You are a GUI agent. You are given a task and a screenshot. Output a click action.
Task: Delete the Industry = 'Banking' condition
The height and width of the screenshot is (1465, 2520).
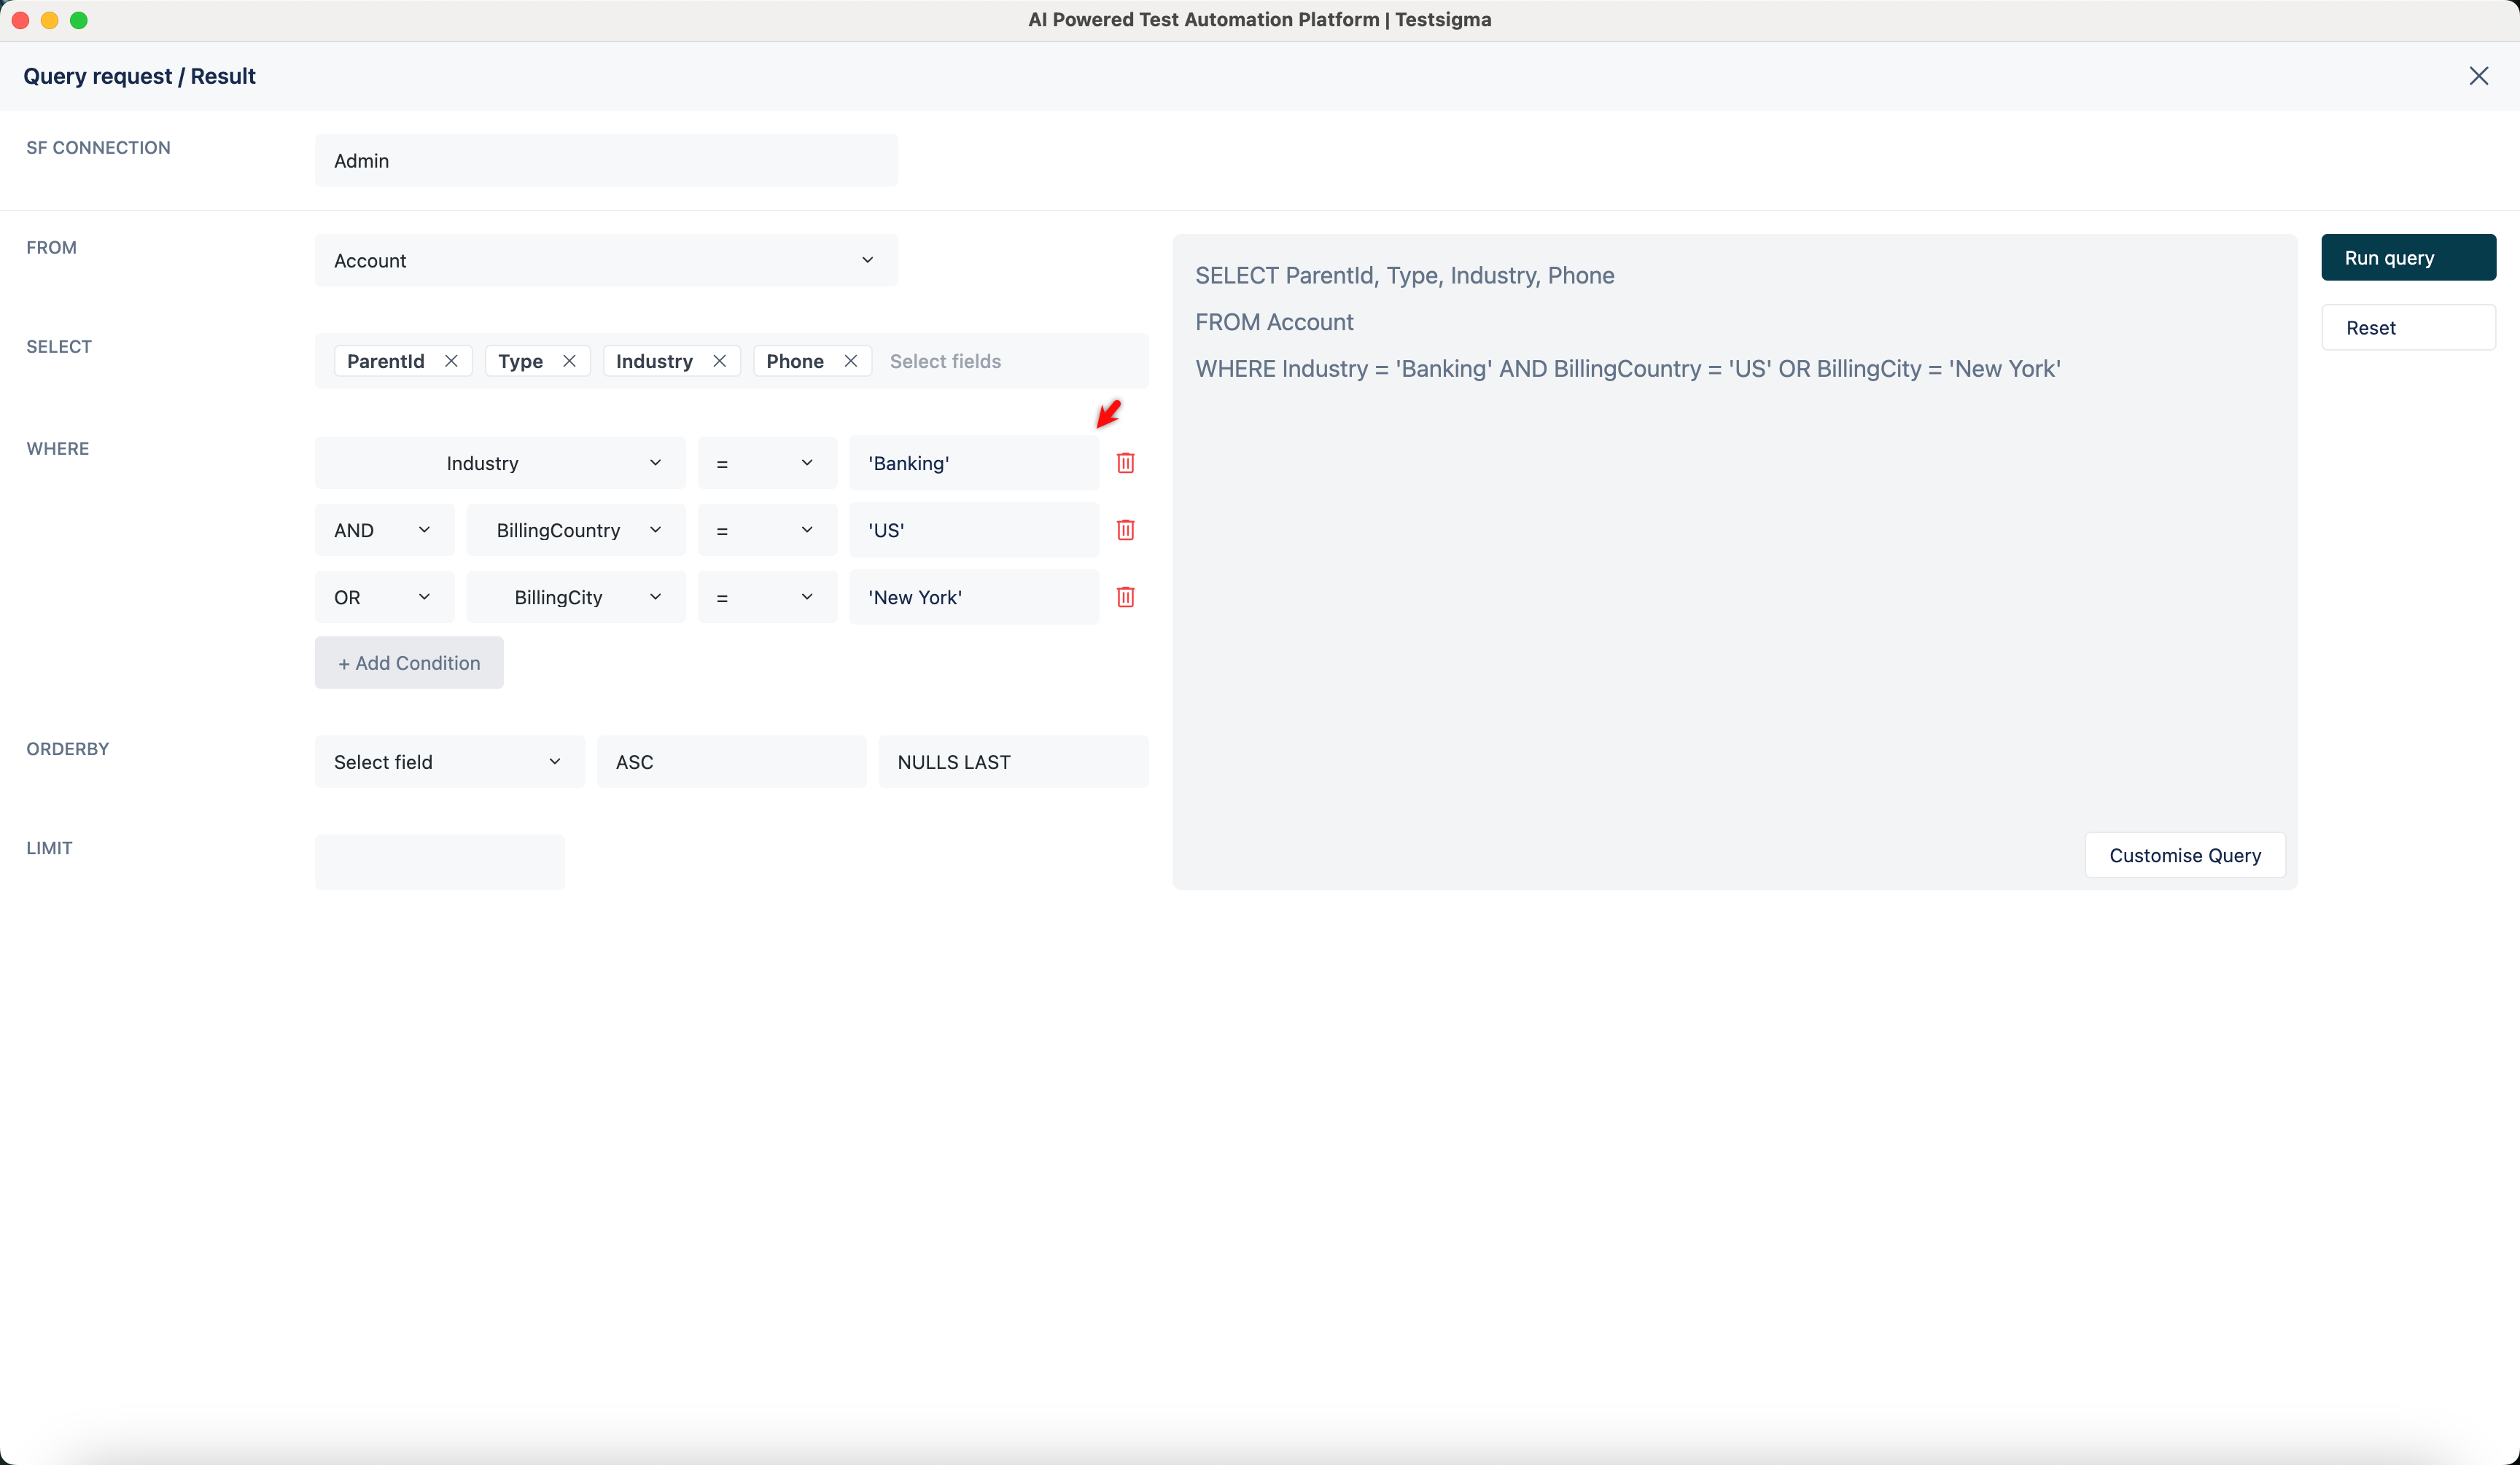click(x=1125, y=461)
